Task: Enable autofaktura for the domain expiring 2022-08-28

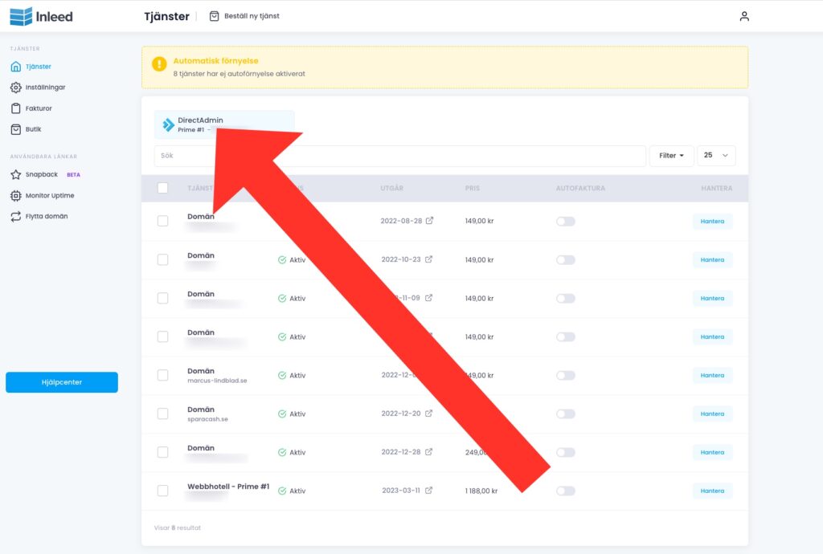Action: point(566,221)
